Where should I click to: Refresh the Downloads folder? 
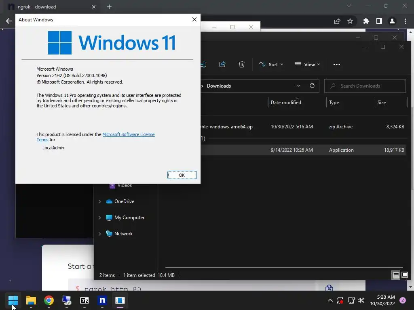[312, 86]
